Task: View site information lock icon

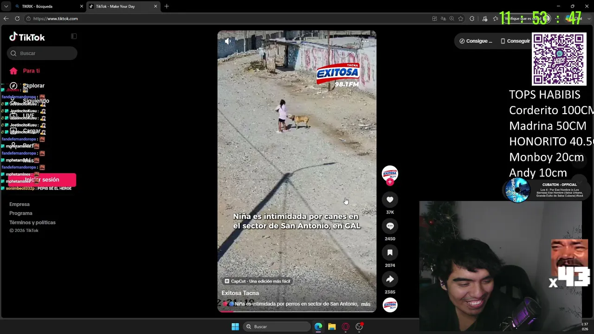Action: [28, 19]
